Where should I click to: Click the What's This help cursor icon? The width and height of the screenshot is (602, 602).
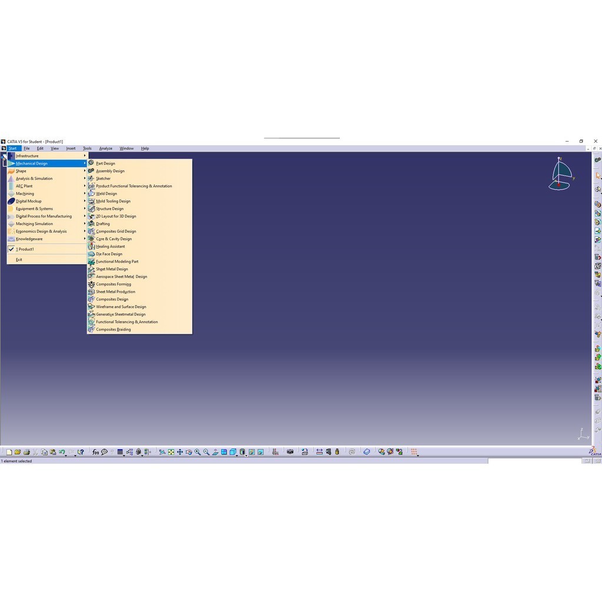click(80, 452)
